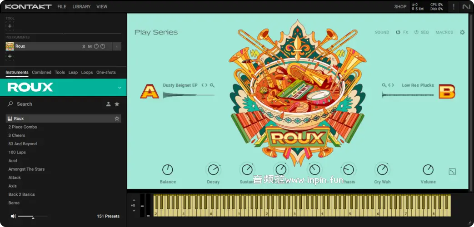Click the speaker volume icon

(x=13, y=216)
